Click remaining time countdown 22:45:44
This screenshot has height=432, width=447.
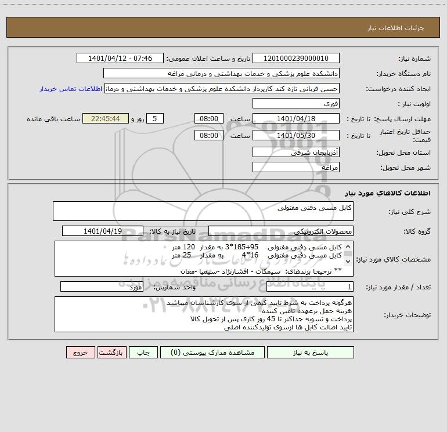pyautogui.click(x=106, y=118)
